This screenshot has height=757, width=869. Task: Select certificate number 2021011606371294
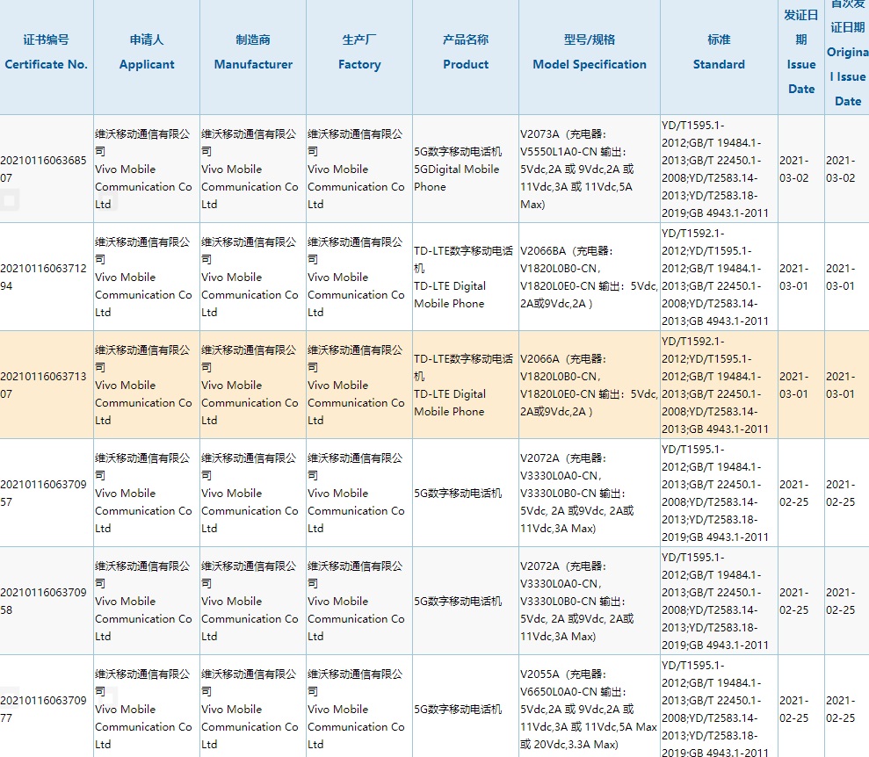tap(43, 277)
